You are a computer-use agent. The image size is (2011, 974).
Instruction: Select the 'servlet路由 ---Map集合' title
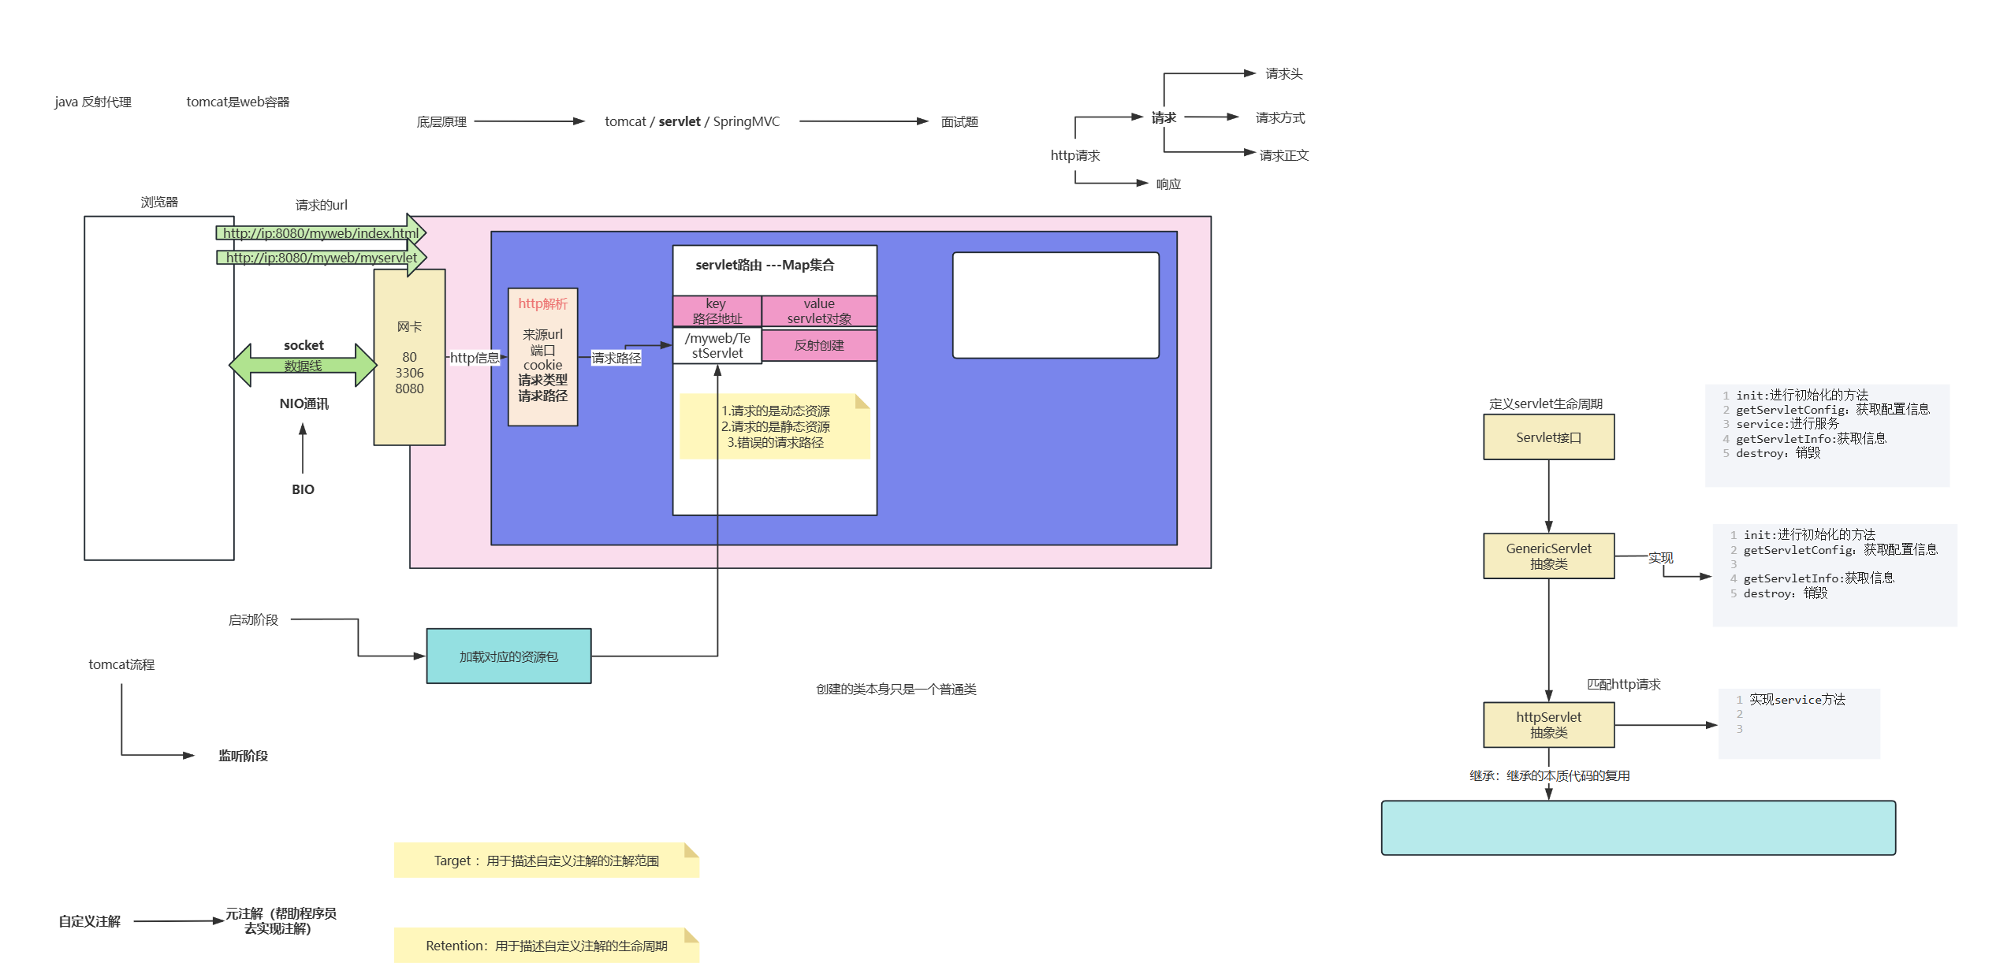(765, 265)
